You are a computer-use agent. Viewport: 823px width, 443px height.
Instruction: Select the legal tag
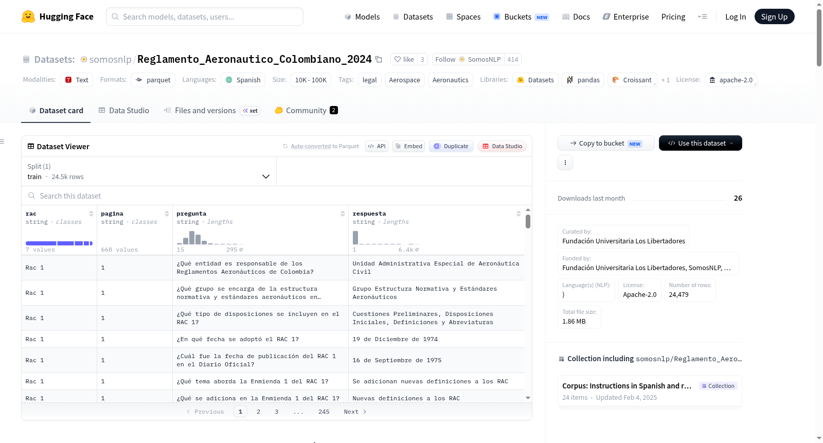(x=369, y=80)
